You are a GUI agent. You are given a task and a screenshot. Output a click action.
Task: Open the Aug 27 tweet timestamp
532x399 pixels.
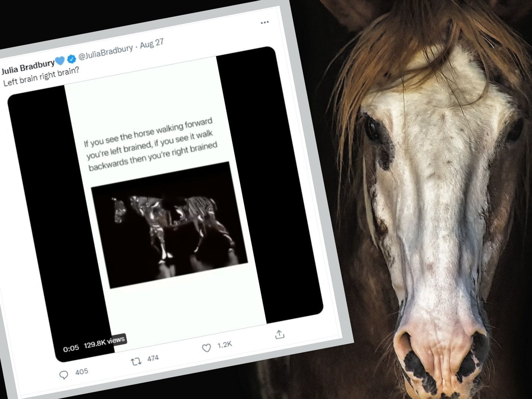click(152, 43)
